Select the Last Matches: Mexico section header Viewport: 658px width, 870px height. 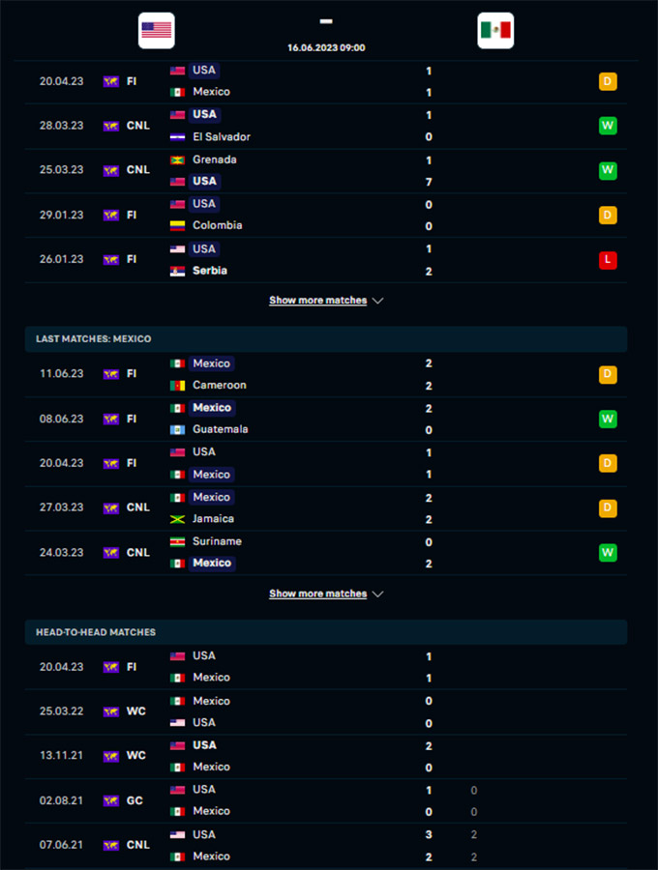click(x=326, y=339)
